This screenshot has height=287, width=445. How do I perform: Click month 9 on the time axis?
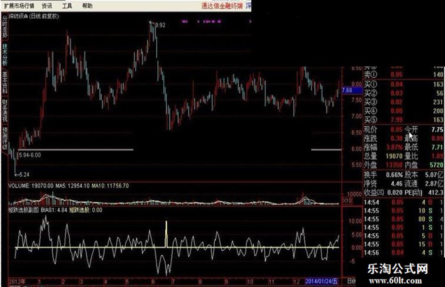(226, 282)
